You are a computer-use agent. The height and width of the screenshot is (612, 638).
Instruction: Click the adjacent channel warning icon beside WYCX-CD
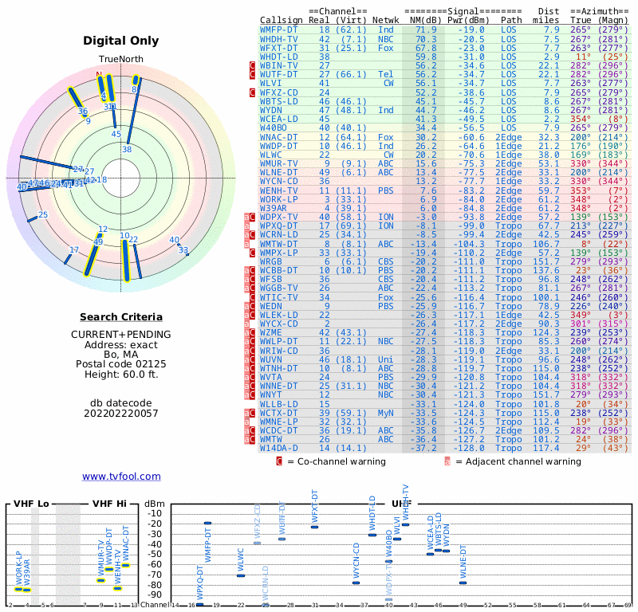[x=246, y=324]
